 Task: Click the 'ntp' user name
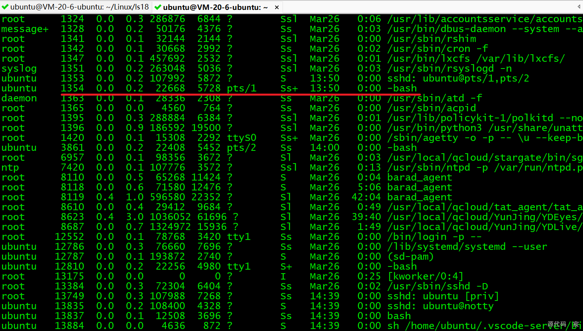[10, 167]
